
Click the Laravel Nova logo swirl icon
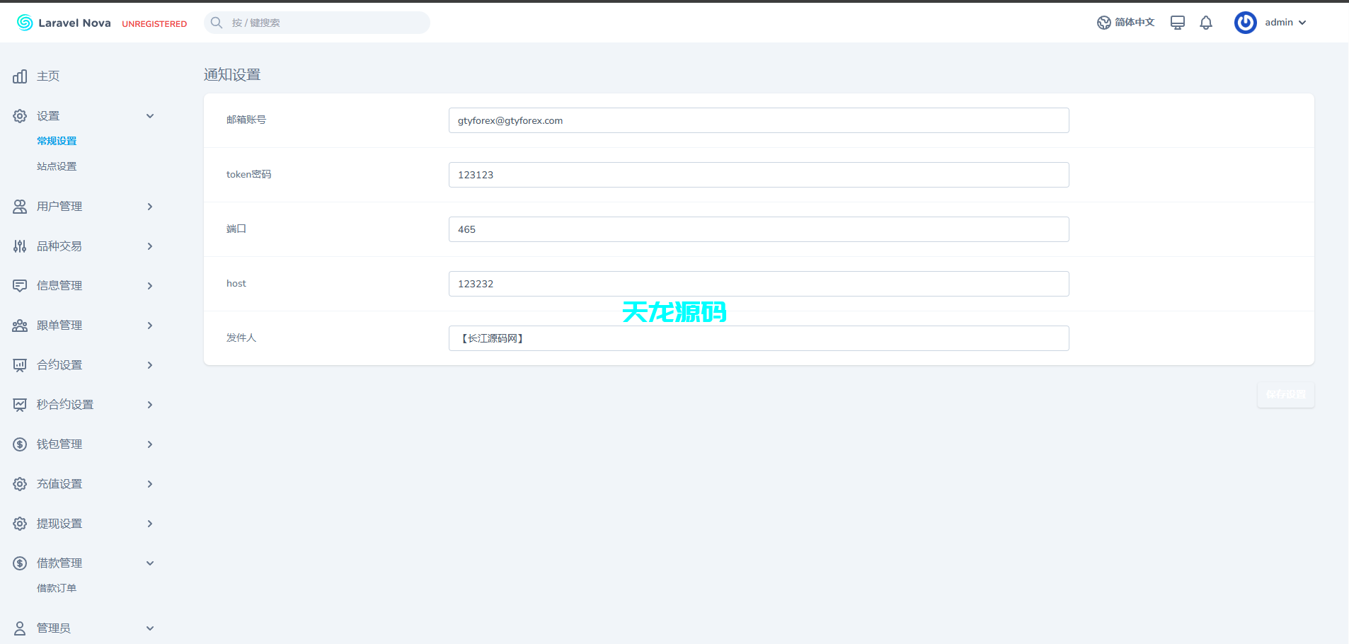coord(23,22)
